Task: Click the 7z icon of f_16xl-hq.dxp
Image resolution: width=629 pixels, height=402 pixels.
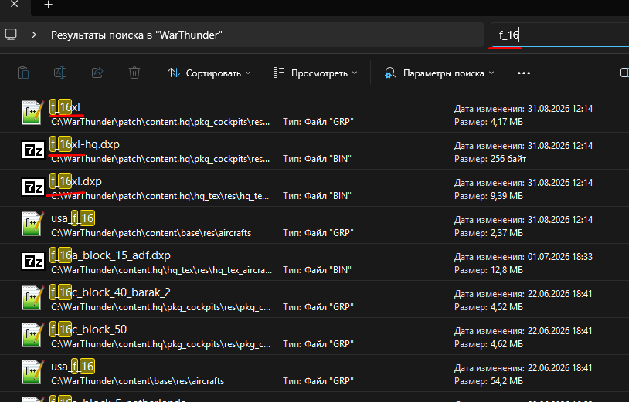Action: coord(33,150)
